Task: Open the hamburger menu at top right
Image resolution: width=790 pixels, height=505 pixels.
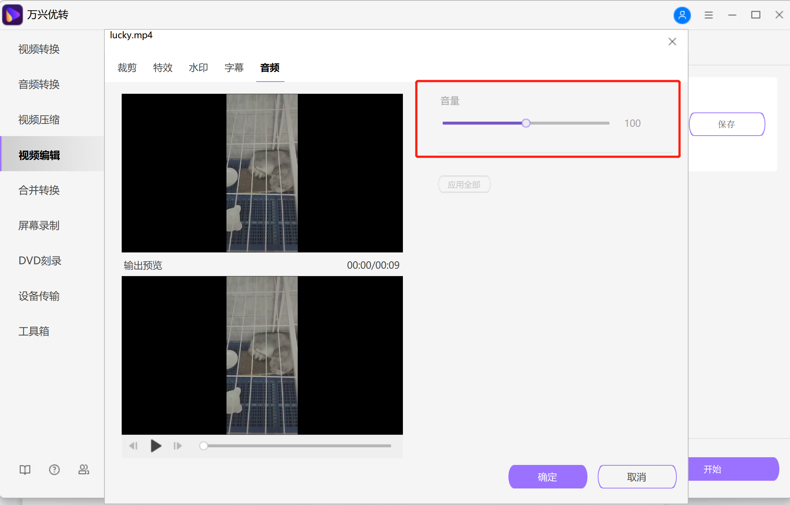Action: pos(708,15)
